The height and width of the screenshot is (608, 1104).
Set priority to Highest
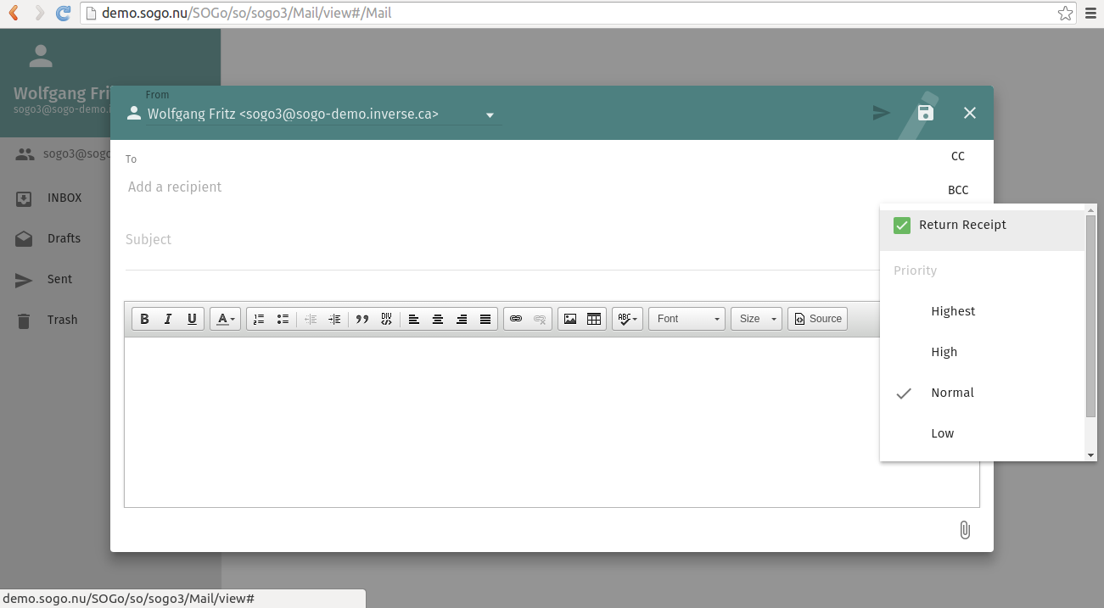point(953,311)
